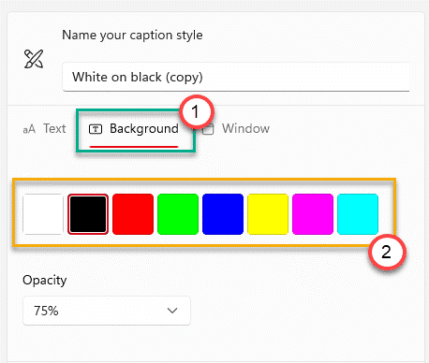Open the Opacity 75% dropdown
This screenshot has height=363, width=429.
[107, 311]
